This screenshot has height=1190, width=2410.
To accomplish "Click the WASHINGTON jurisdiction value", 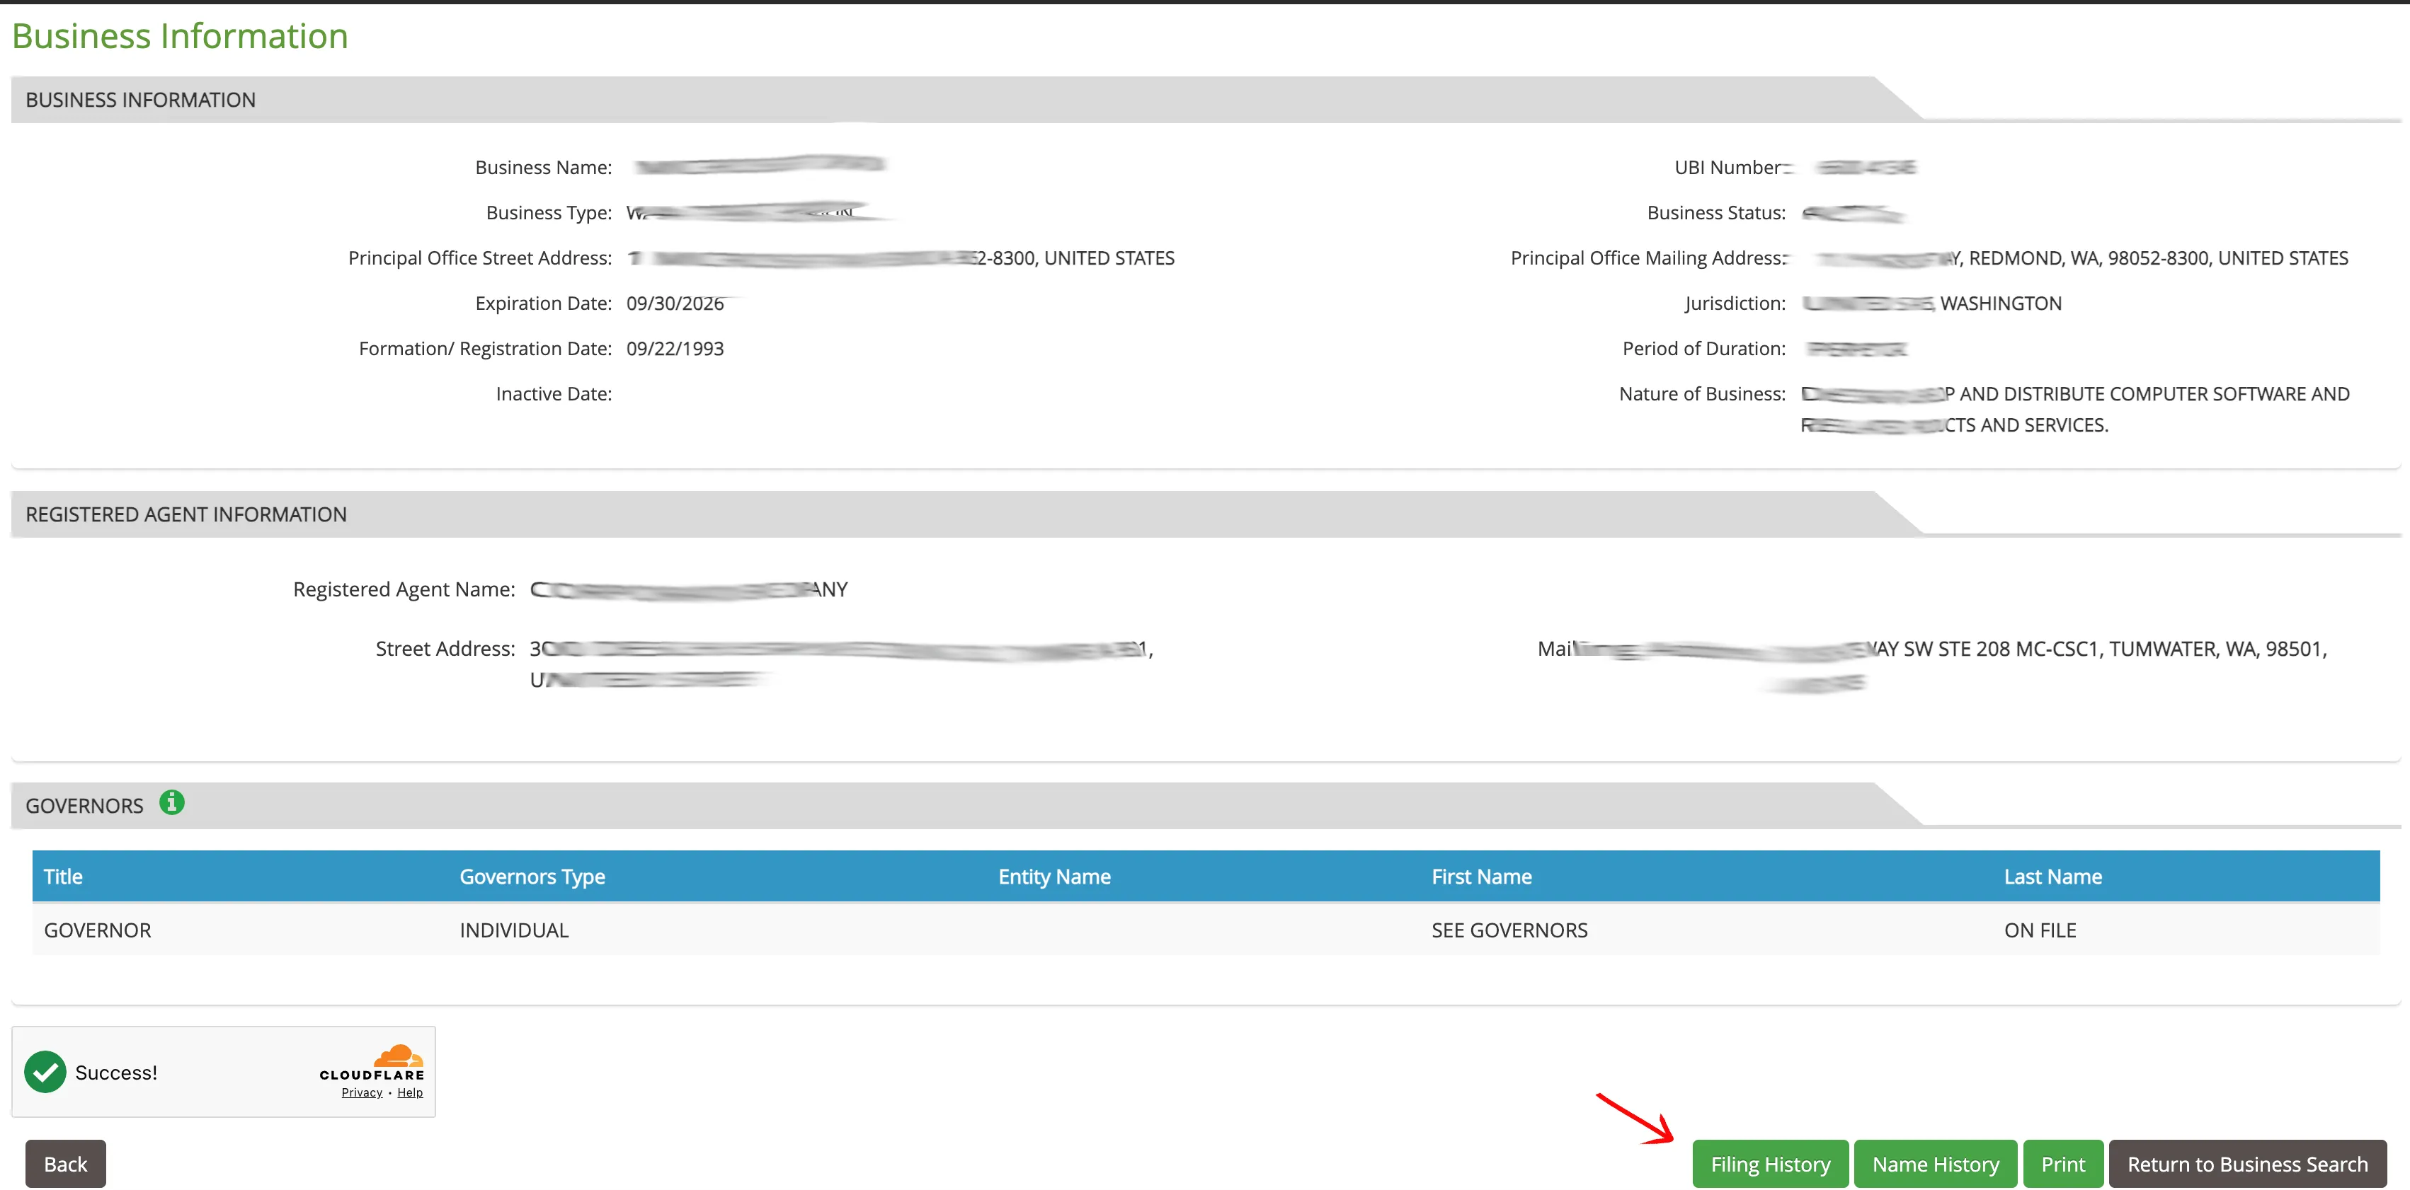I will click(2000, 304).
